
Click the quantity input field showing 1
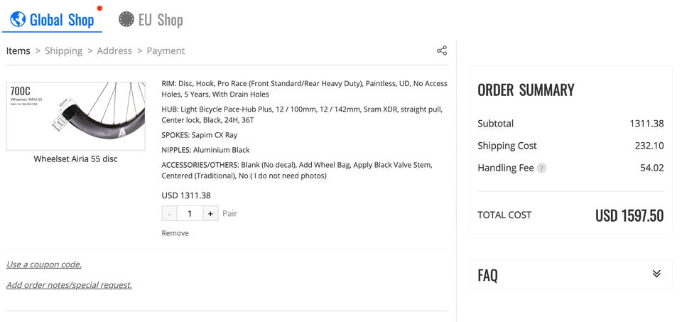190,214
